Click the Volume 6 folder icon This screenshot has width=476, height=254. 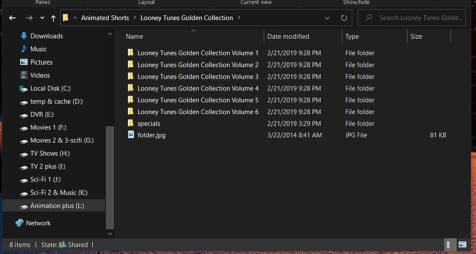(130, 111)
